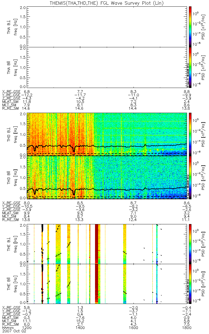Click the value '-12.2' in THA ephemeris

26,95
